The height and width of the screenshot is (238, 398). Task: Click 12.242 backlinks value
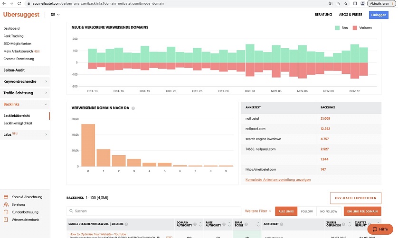[x=325, y=129]
